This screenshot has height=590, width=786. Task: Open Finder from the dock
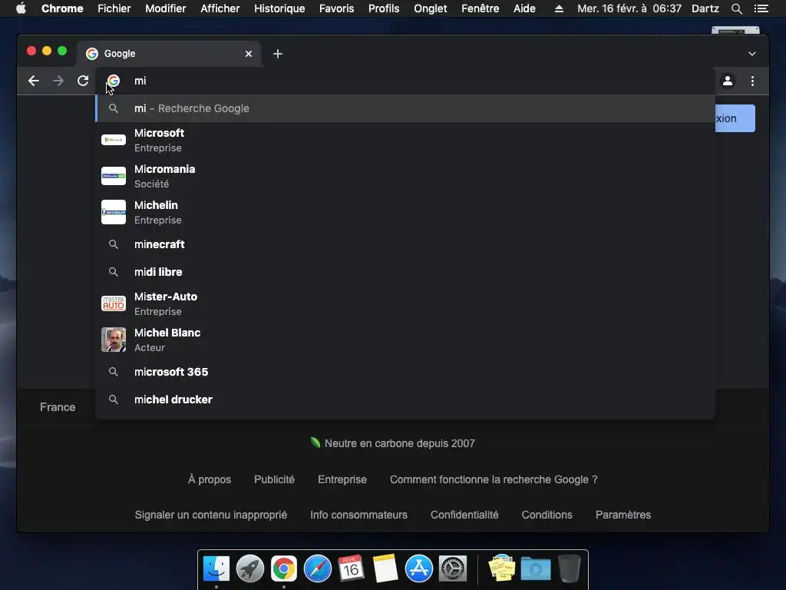[216, 568]
